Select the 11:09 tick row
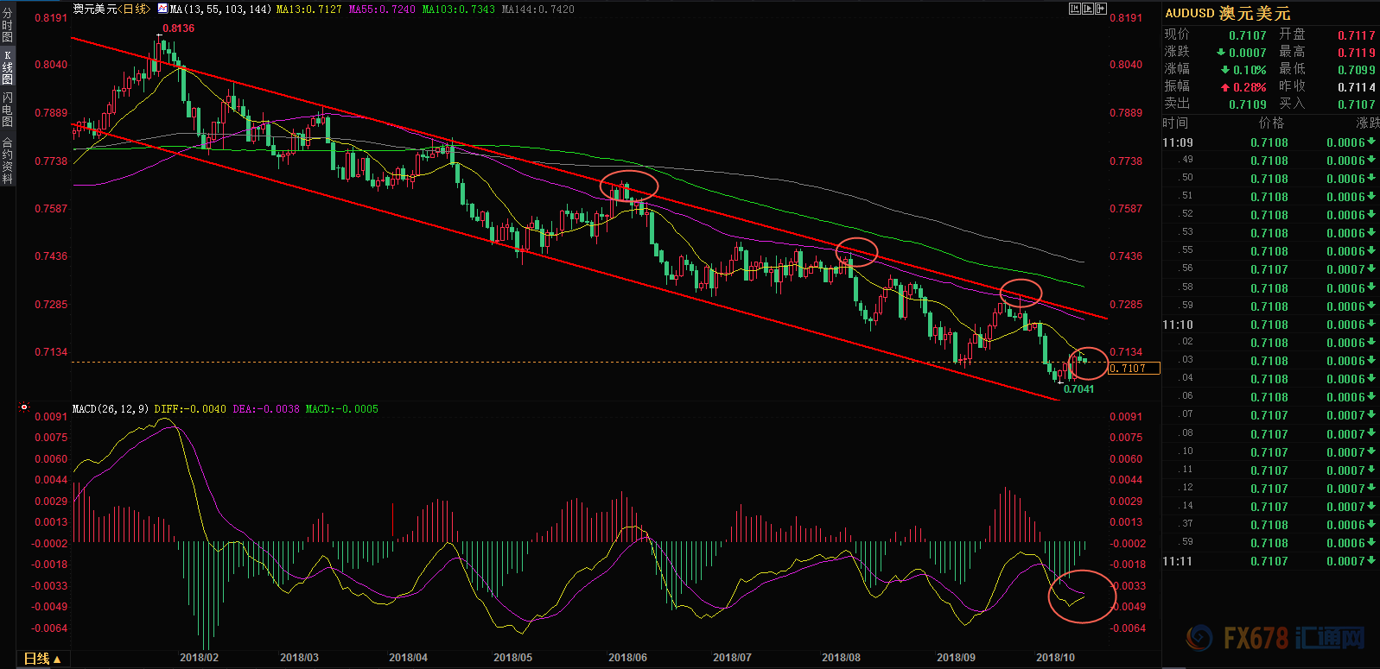1380x669 pixels. 1270,142
